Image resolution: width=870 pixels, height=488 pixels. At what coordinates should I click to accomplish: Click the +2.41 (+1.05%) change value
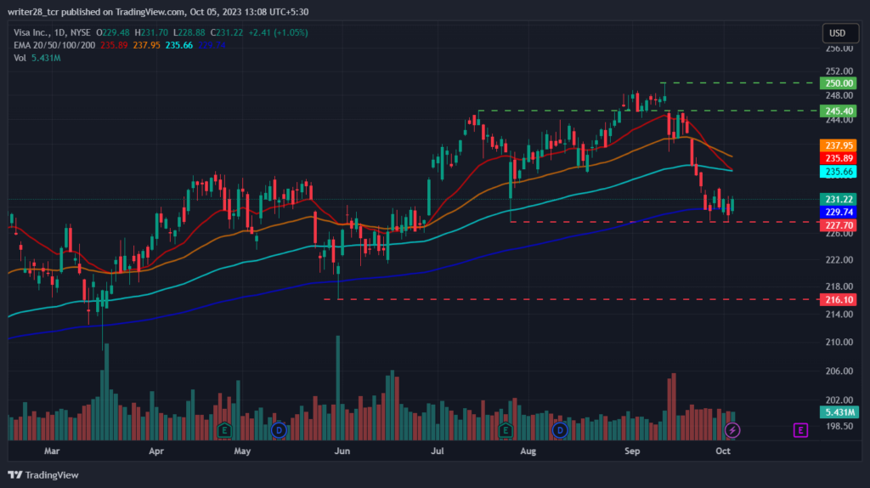(278, 33)
